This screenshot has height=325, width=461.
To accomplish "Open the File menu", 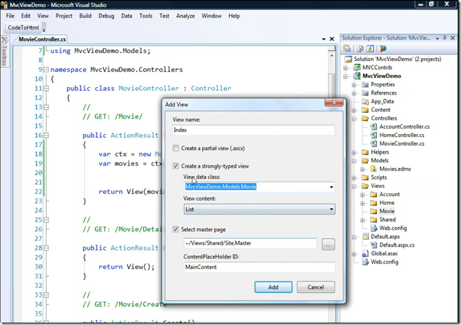I will click(10, 16).
